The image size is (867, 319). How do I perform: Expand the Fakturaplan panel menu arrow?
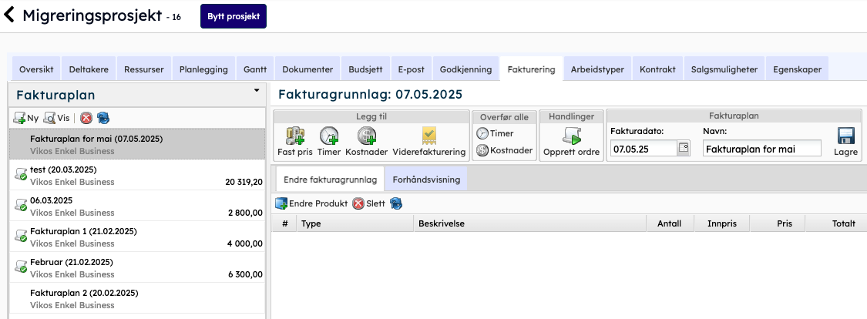pyautogui.click(x=256, y=91)
